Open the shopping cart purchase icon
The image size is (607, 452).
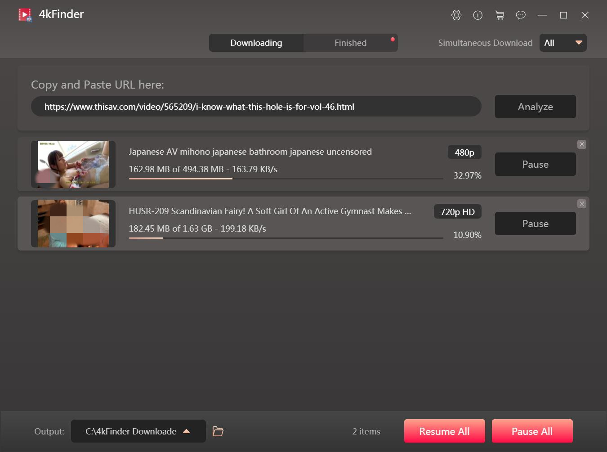coord(499,15)
